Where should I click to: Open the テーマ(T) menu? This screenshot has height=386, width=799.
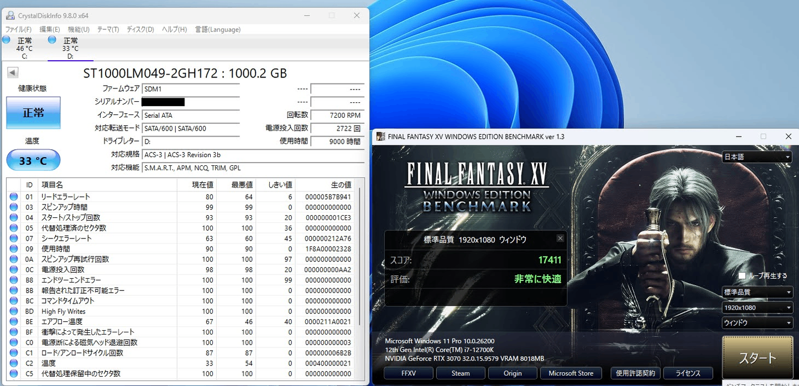(108, 29)
